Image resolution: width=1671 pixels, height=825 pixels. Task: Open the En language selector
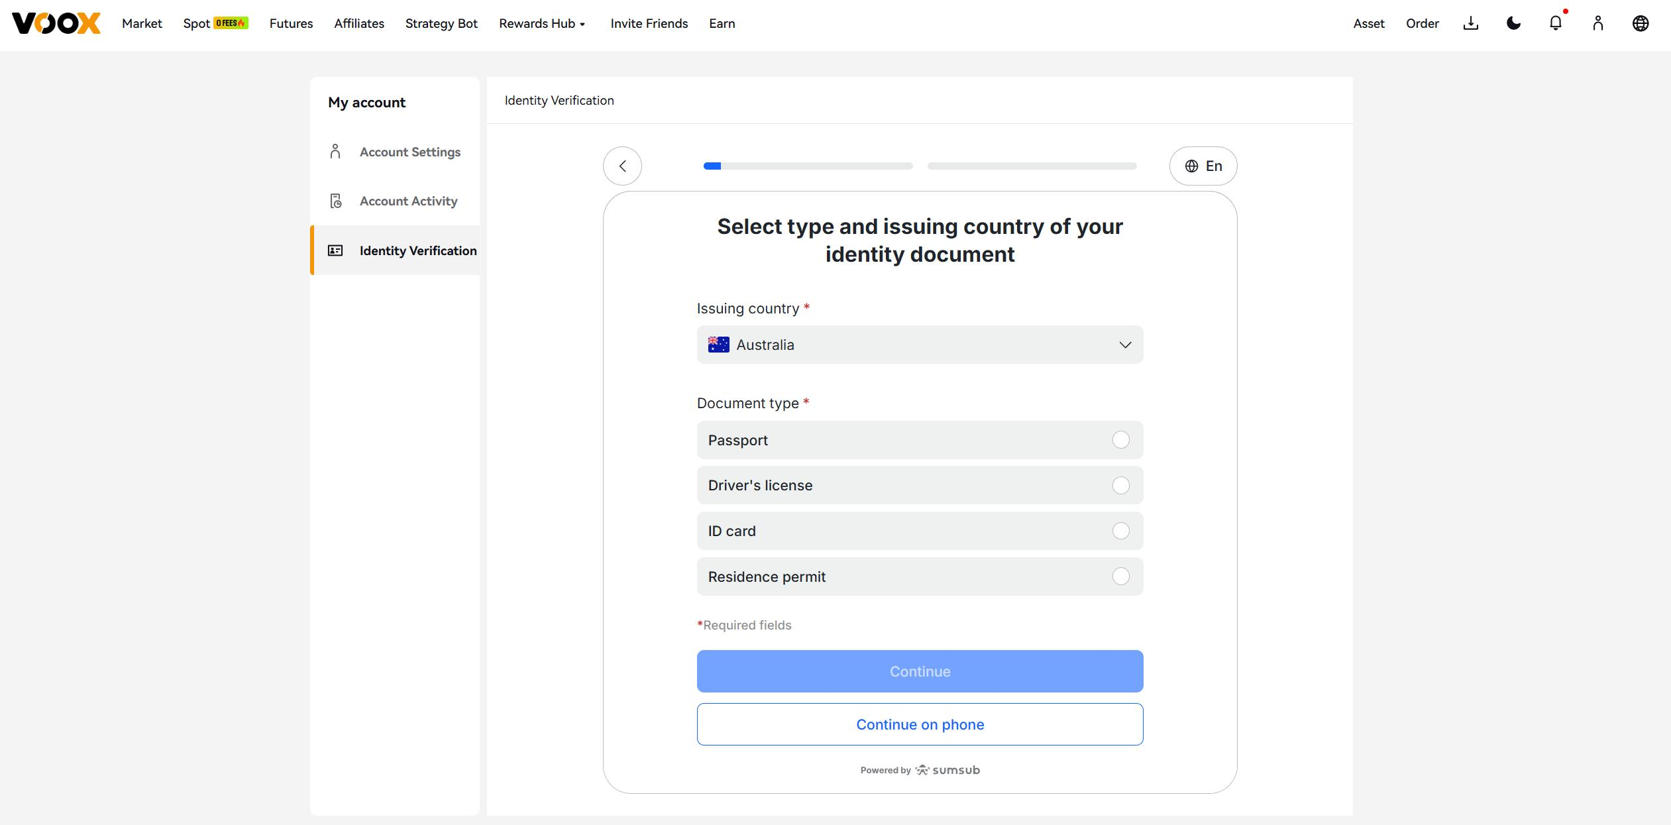pos(1203,166)
